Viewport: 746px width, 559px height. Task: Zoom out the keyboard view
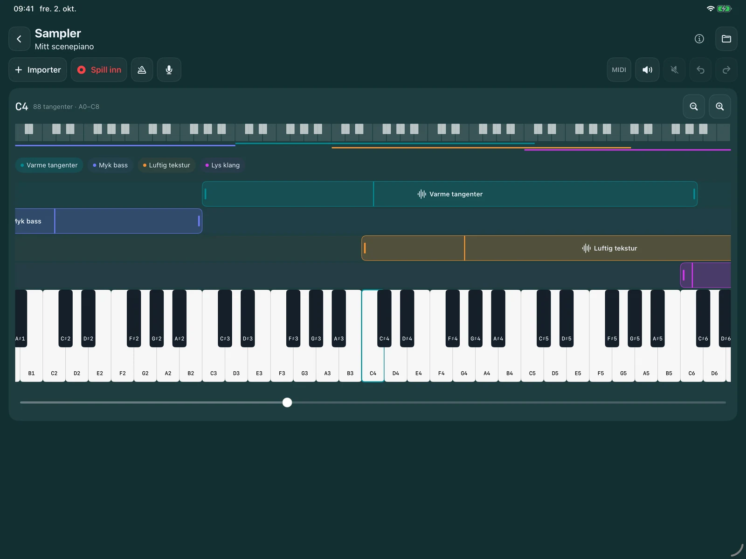tap(694, 107)
